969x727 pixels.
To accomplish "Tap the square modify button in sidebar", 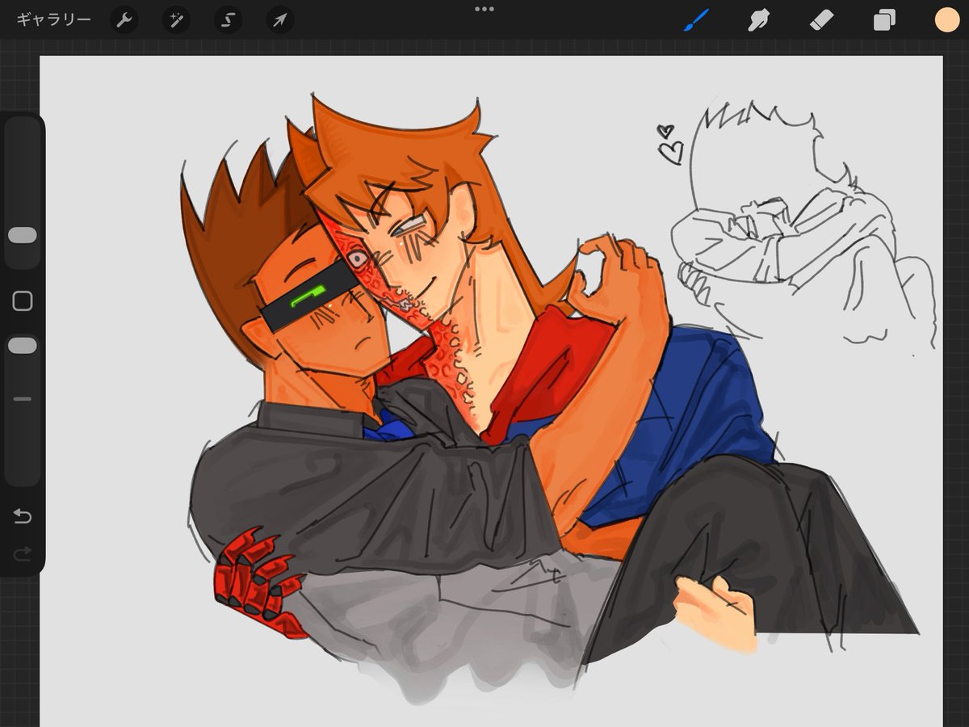I will click(23, 301).
